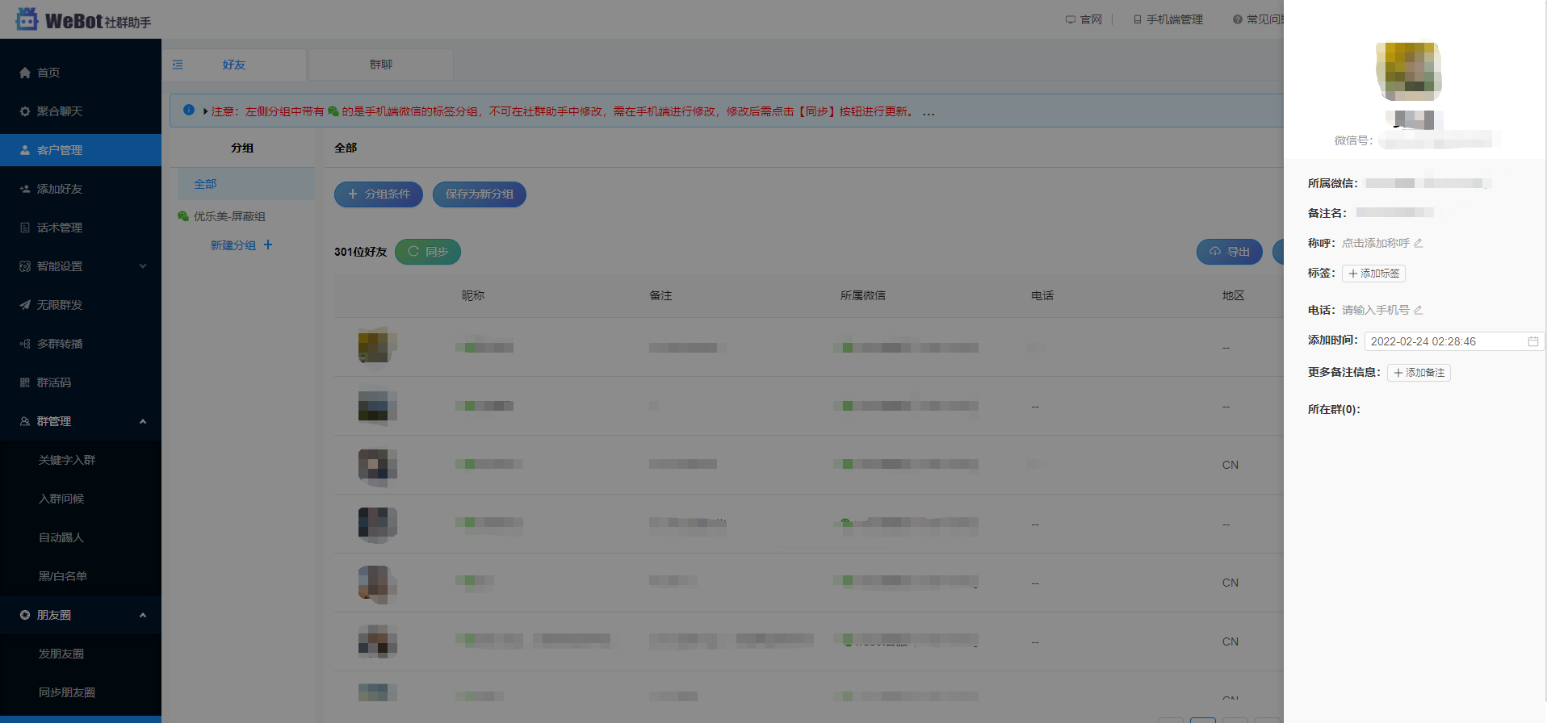Open 手机端管理 link in header

[x=1168, y=19]
